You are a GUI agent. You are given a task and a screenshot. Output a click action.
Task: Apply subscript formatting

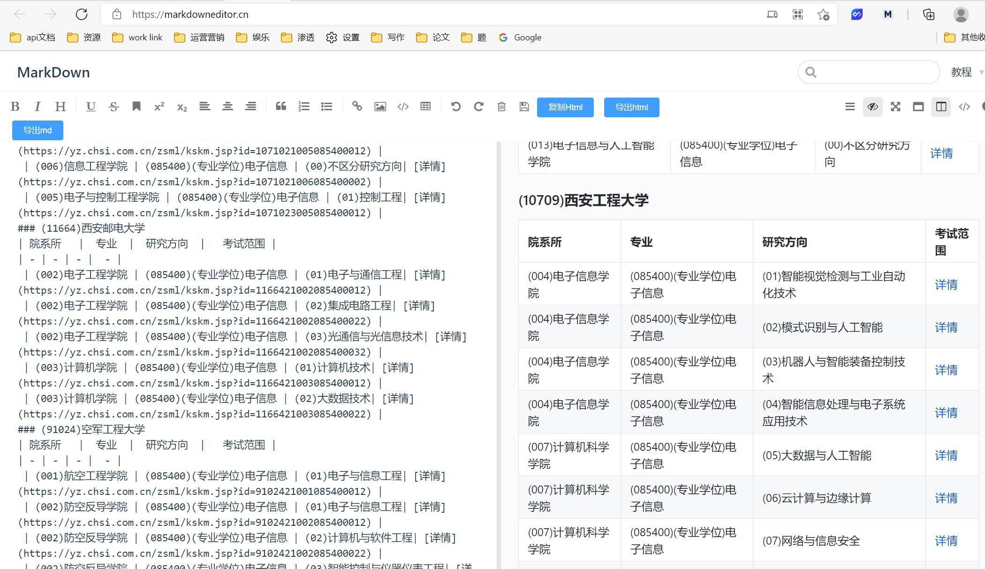point(182,106)
